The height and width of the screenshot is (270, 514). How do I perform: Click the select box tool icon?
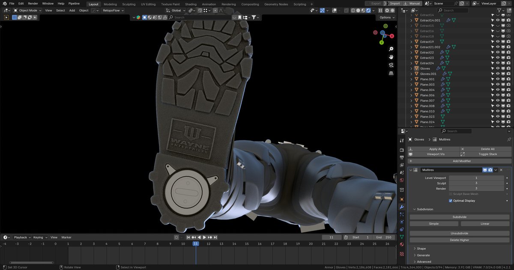click(x=6, y=18)
